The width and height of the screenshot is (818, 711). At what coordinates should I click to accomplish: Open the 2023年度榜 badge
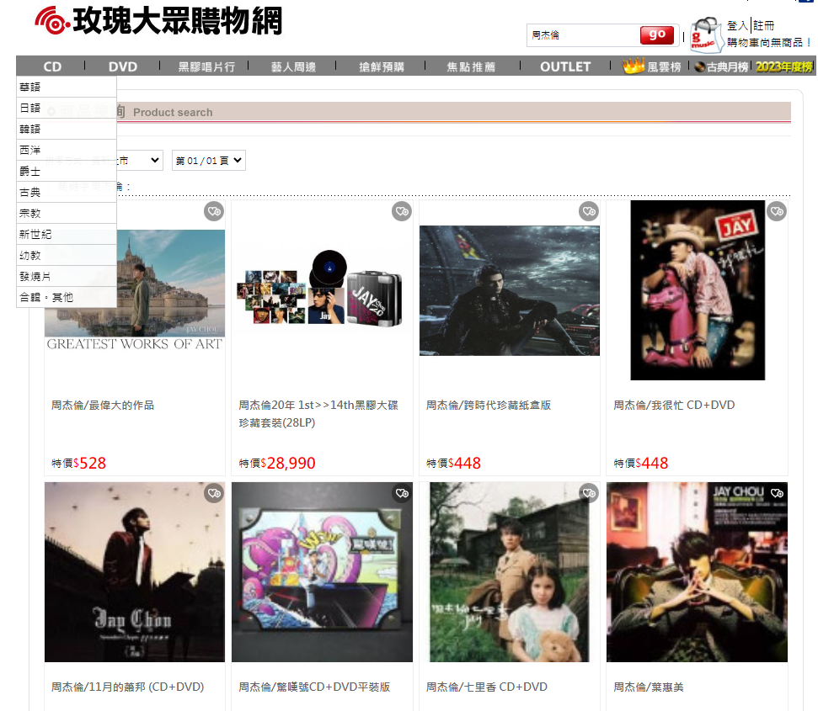point(783,64)
